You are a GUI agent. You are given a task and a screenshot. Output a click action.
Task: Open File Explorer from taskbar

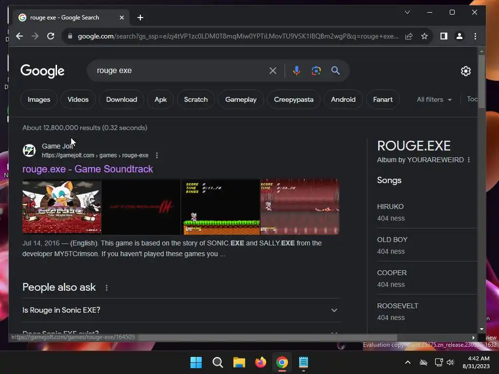pos(239,362)
